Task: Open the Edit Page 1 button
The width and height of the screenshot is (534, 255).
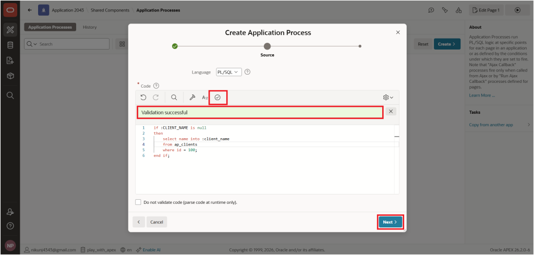Action: pyautogui.click(x=486, y=10)
